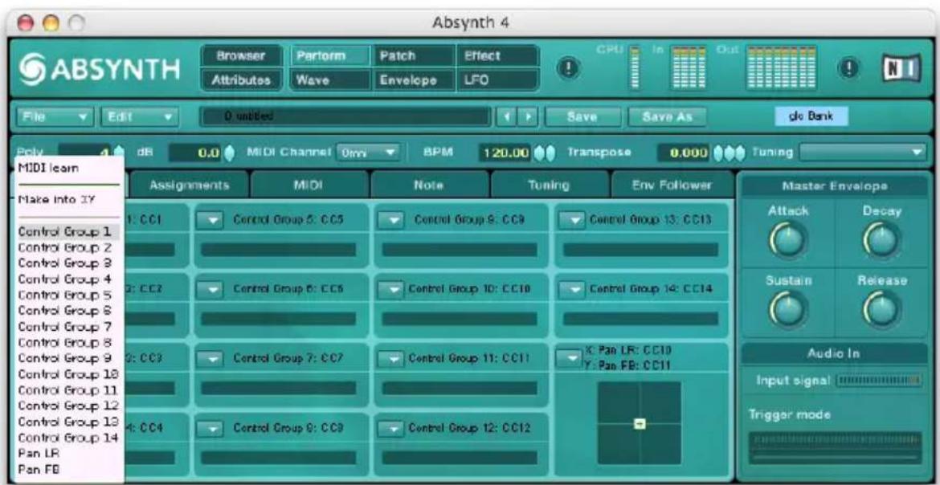The width and height of the screenshot is (940, 485).
Task: Switch to the LFO window
Action: click(497, 79)
